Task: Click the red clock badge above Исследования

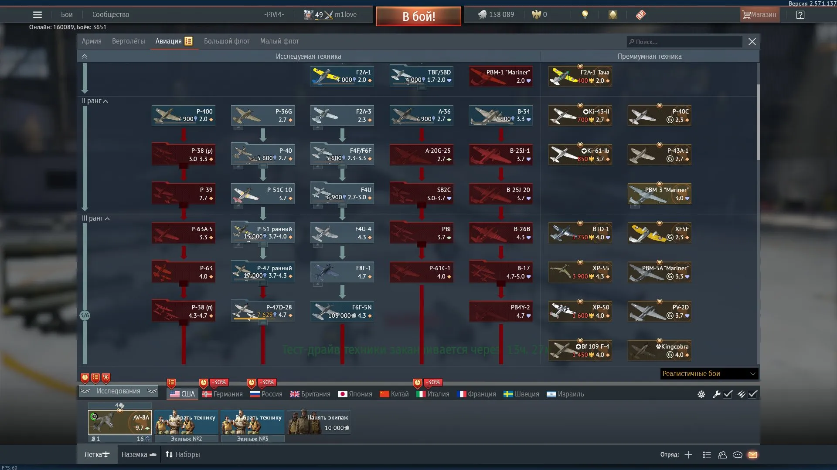Action: [x=85, y=378]
